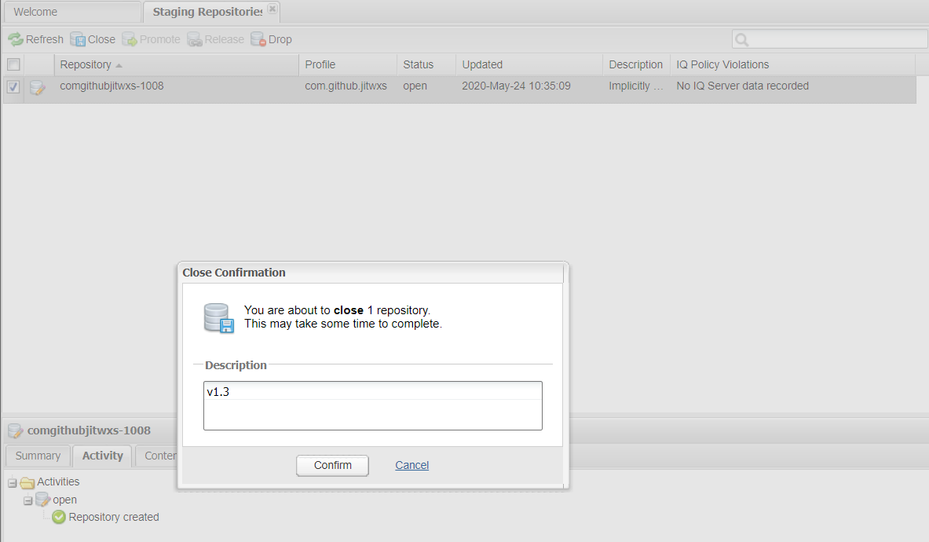The width and height of the screenshot is (929, 542).
Task: Click the com.github.jitwxs profile cell
Action: (x=346, y=86)
